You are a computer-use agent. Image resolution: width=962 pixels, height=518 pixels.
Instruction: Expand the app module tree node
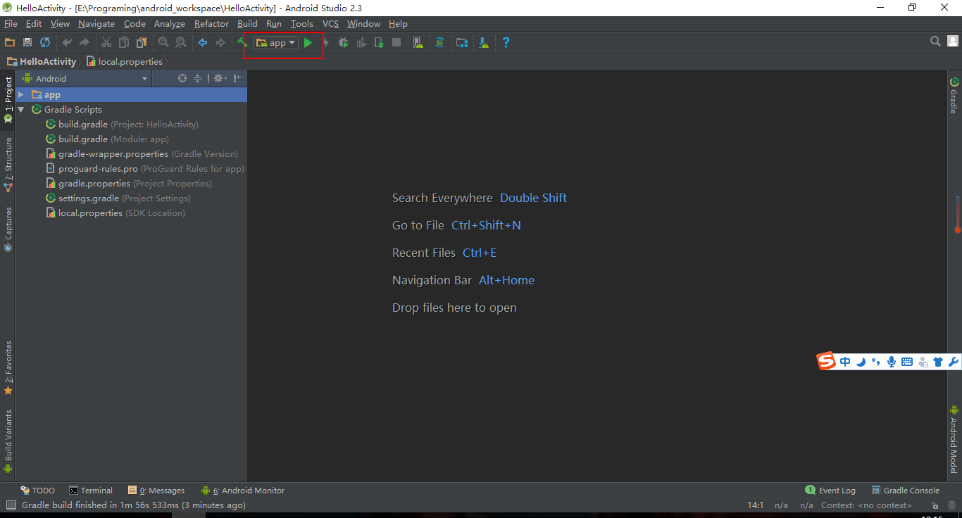point(20,94)
